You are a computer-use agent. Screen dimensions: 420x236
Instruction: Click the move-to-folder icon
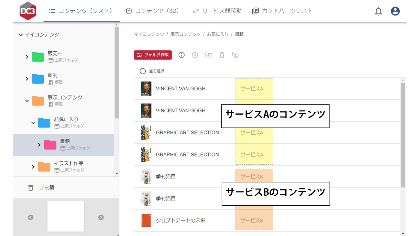click(x=208, y=55)
